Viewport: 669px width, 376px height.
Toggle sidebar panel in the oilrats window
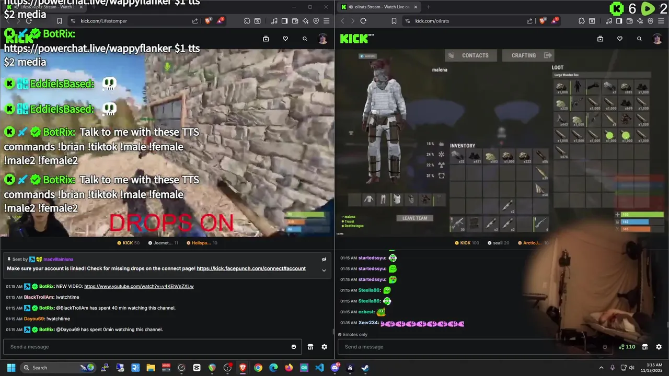click(619, 21)
